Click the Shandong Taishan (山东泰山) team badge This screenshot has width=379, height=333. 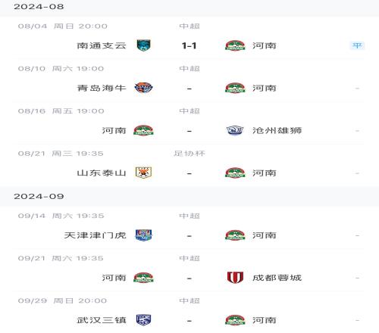tap(143, 173)
